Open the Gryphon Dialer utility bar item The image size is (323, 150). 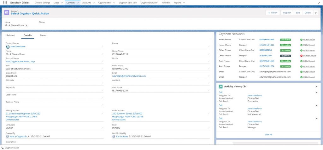coord(10,148)
